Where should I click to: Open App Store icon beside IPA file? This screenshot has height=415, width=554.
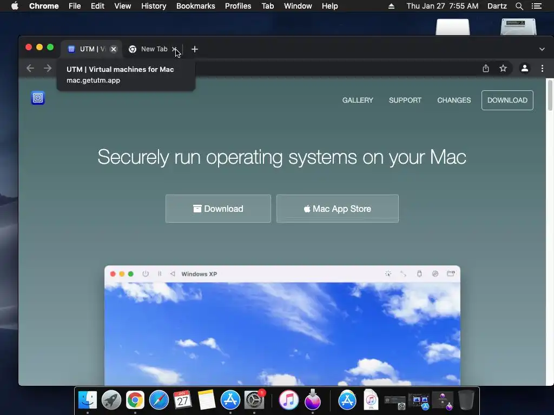click(347, 400)
